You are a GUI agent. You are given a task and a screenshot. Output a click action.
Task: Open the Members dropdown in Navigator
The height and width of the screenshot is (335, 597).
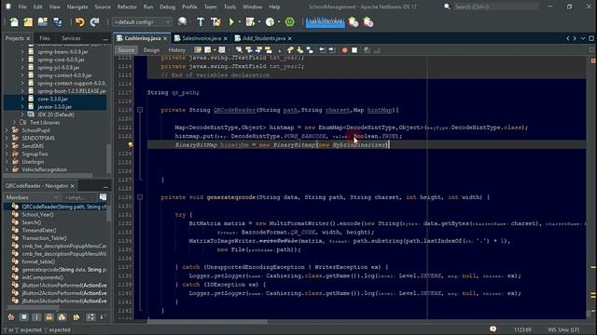pyautogui.click(x=32, y=197)
